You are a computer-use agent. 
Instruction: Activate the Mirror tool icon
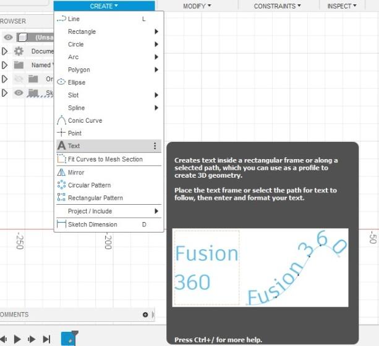pos(61,172)
